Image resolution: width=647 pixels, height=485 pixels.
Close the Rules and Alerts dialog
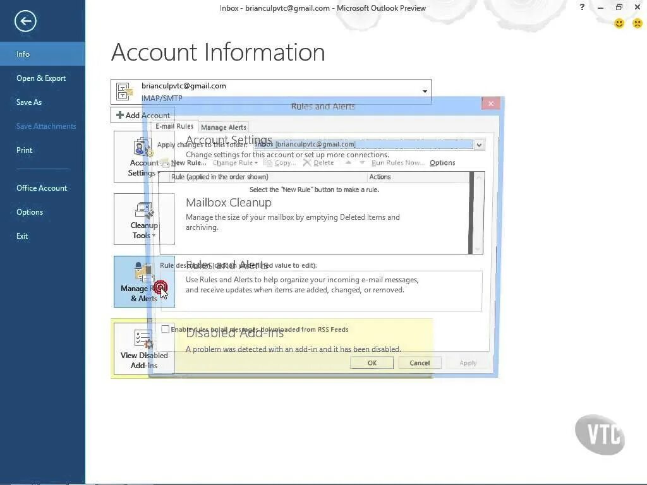point(490,104)
